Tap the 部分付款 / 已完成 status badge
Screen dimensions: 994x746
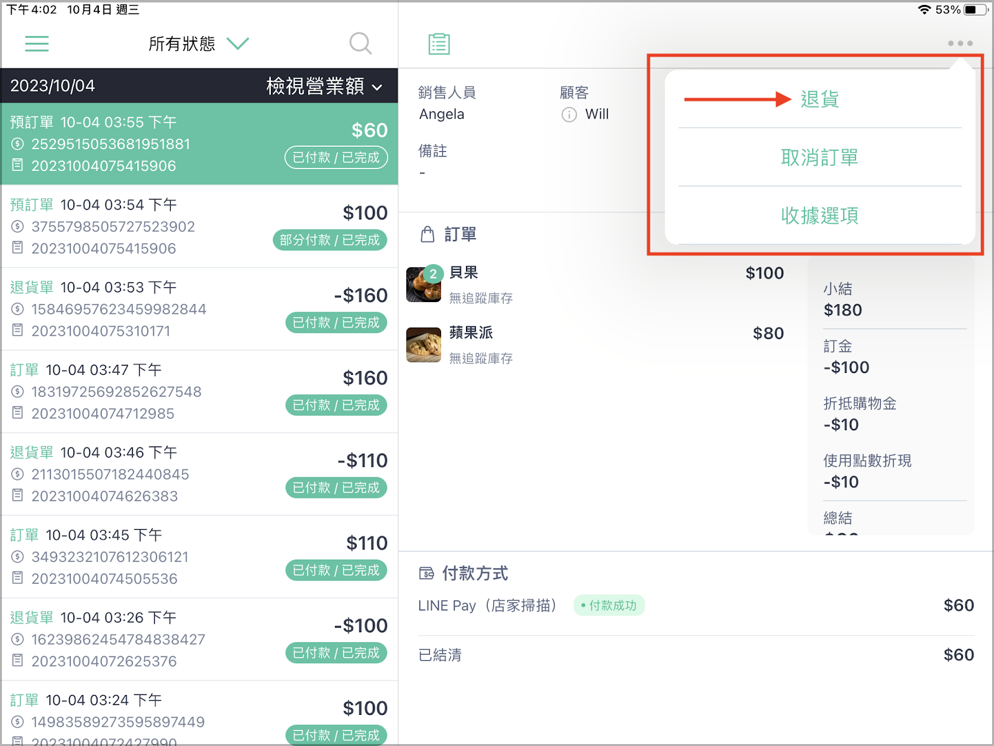tap(330, 240)
